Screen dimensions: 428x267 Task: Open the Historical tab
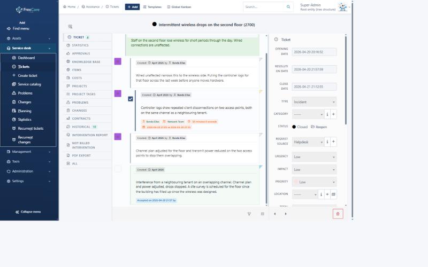click(x=88, y=127)
